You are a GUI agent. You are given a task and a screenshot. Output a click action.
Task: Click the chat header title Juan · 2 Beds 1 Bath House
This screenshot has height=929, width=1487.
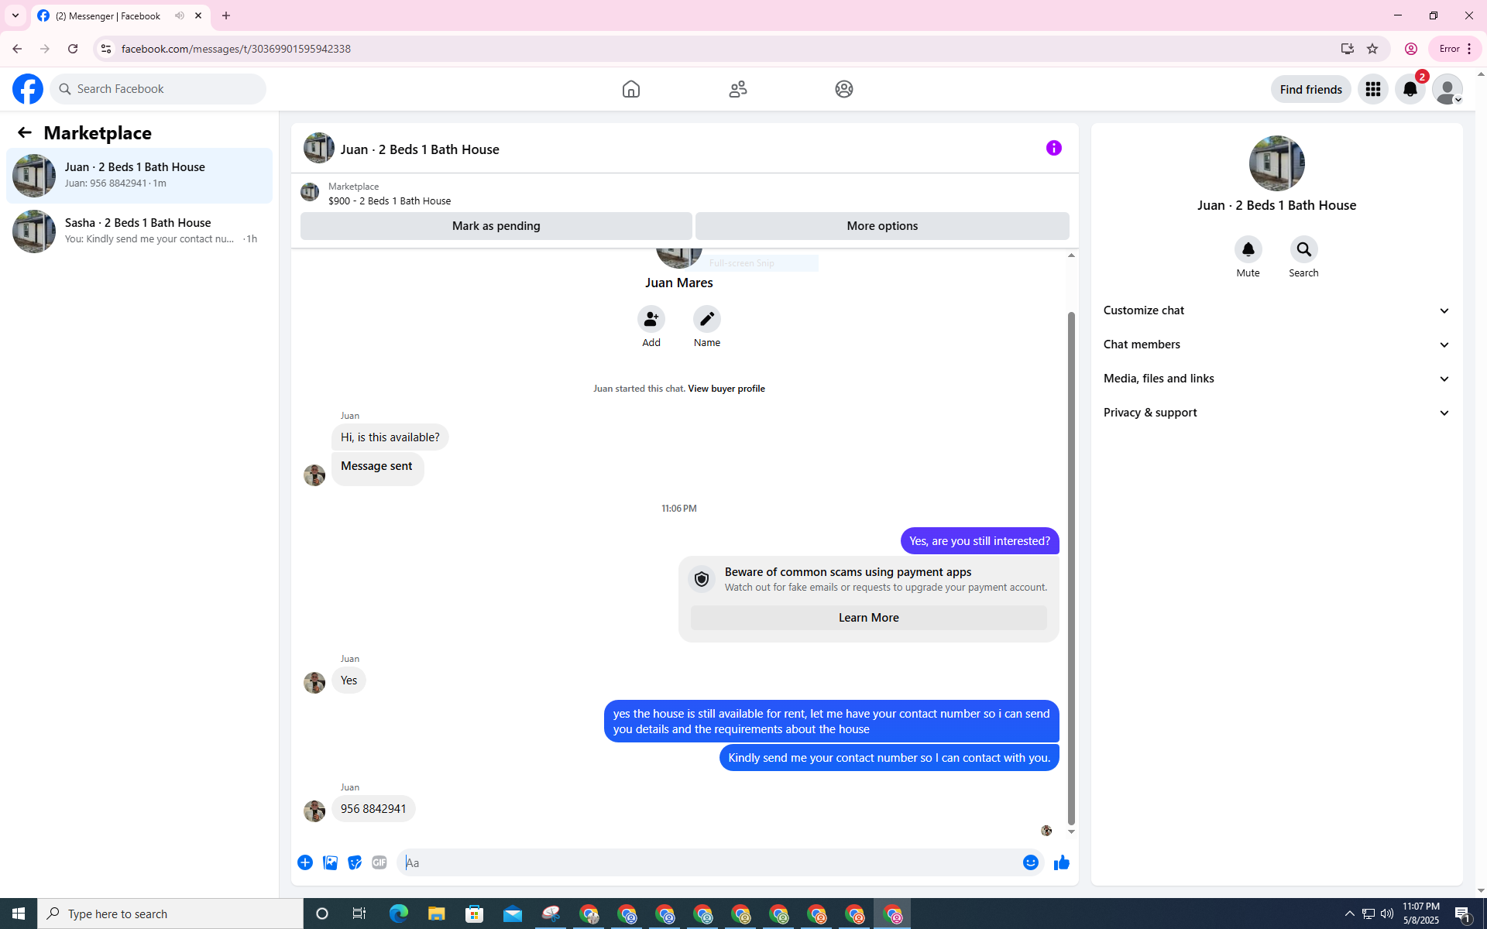[x=420, y=149]
